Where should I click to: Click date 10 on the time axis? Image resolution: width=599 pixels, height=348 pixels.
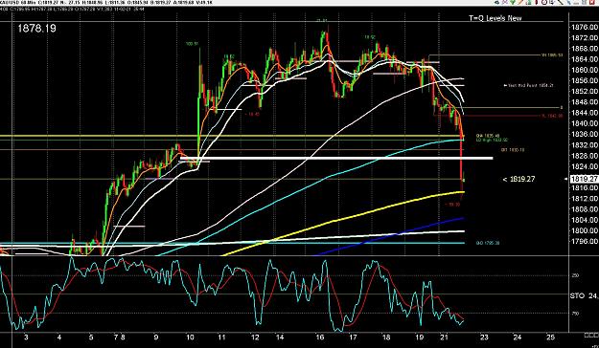(x=191, y=337)
